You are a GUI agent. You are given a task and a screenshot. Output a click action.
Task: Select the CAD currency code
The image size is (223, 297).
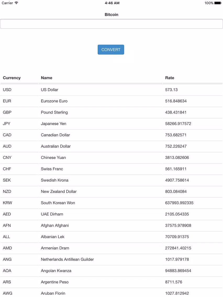tap(7, 135)
